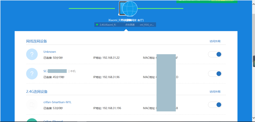255x122 pixels.
Task: Click 已连接: 53分0秒 connection time
Action: click(53, 108)
